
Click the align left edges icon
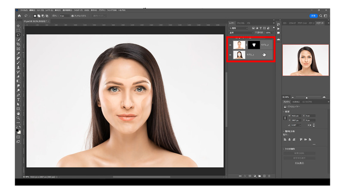285,139
